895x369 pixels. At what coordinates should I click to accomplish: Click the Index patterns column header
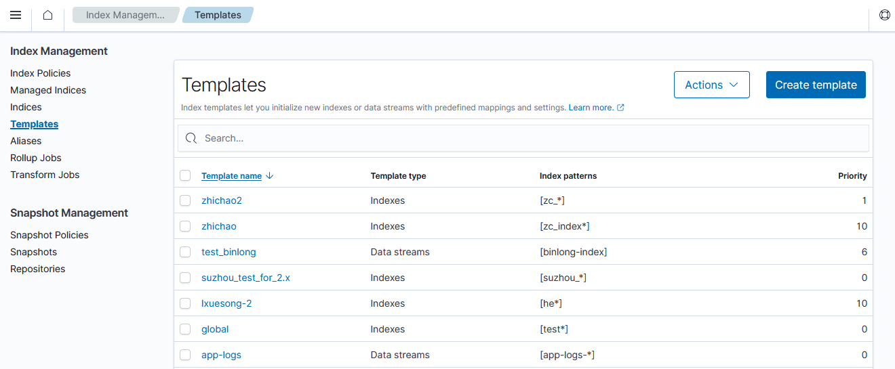pyautogui.click(x=568, y=175)
